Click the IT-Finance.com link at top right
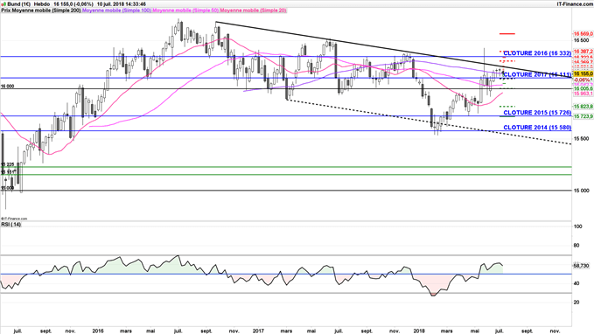594x334 pixels. pos(574,4)
